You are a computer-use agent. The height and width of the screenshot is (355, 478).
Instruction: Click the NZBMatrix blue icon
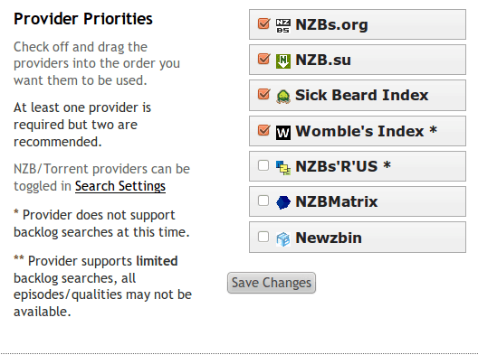coord(282,203)
